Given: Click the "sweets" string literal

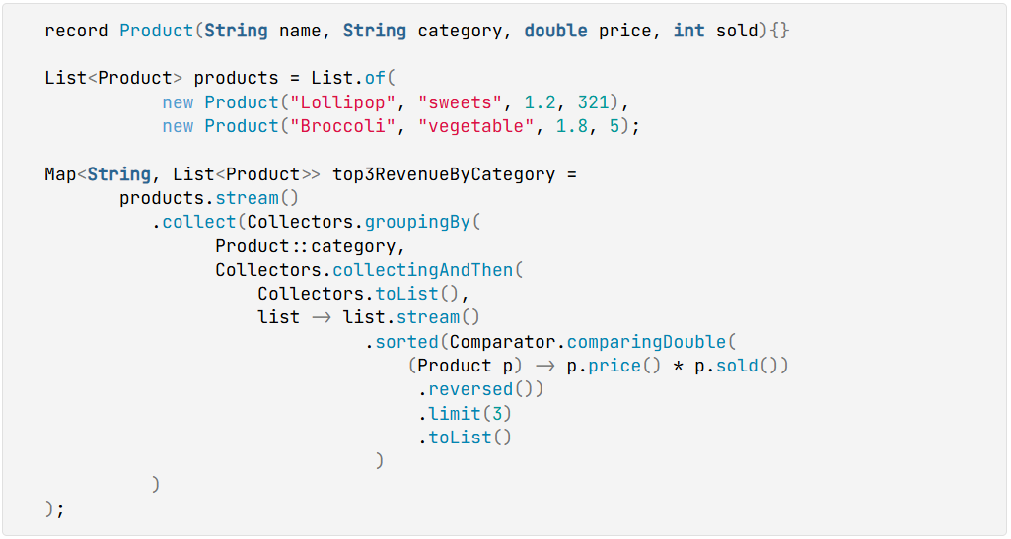Looking at the screenshot, I should pos(460,102).
